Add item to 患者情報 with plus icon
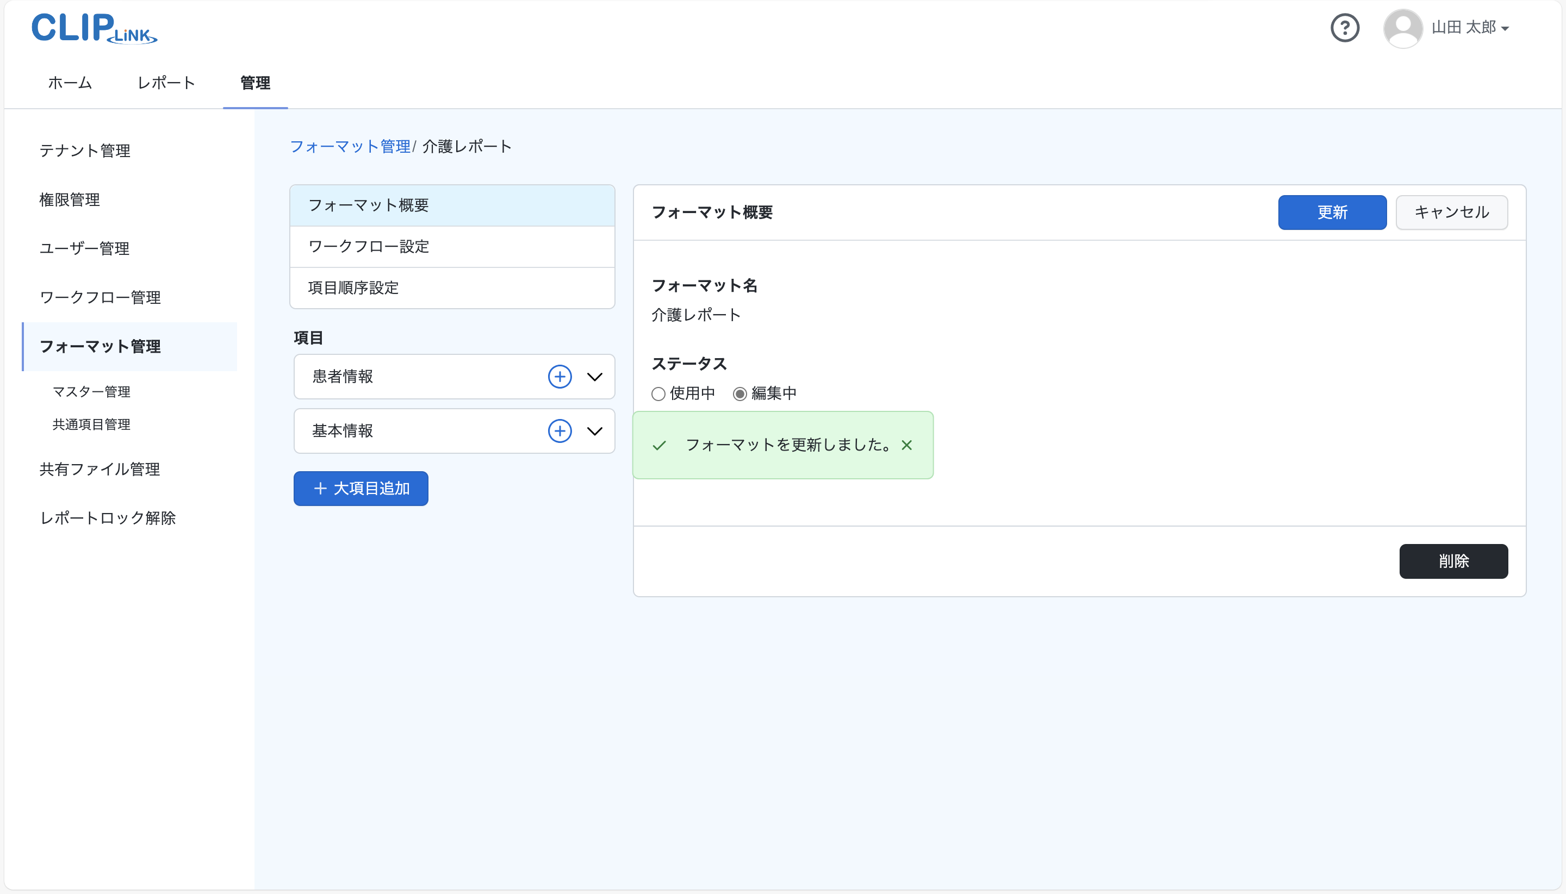This screenshot has width=1566, height=894. [x=559, y=377]
